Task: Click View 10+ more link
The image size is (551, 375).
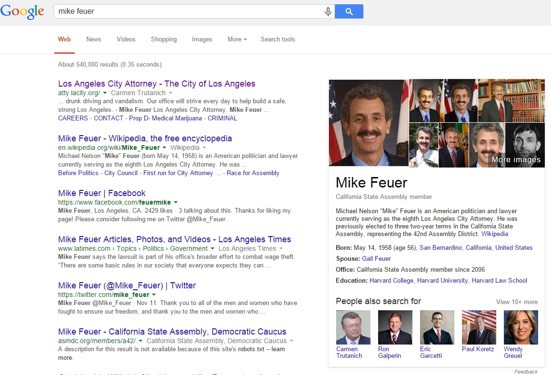Action: pos(517,302)
